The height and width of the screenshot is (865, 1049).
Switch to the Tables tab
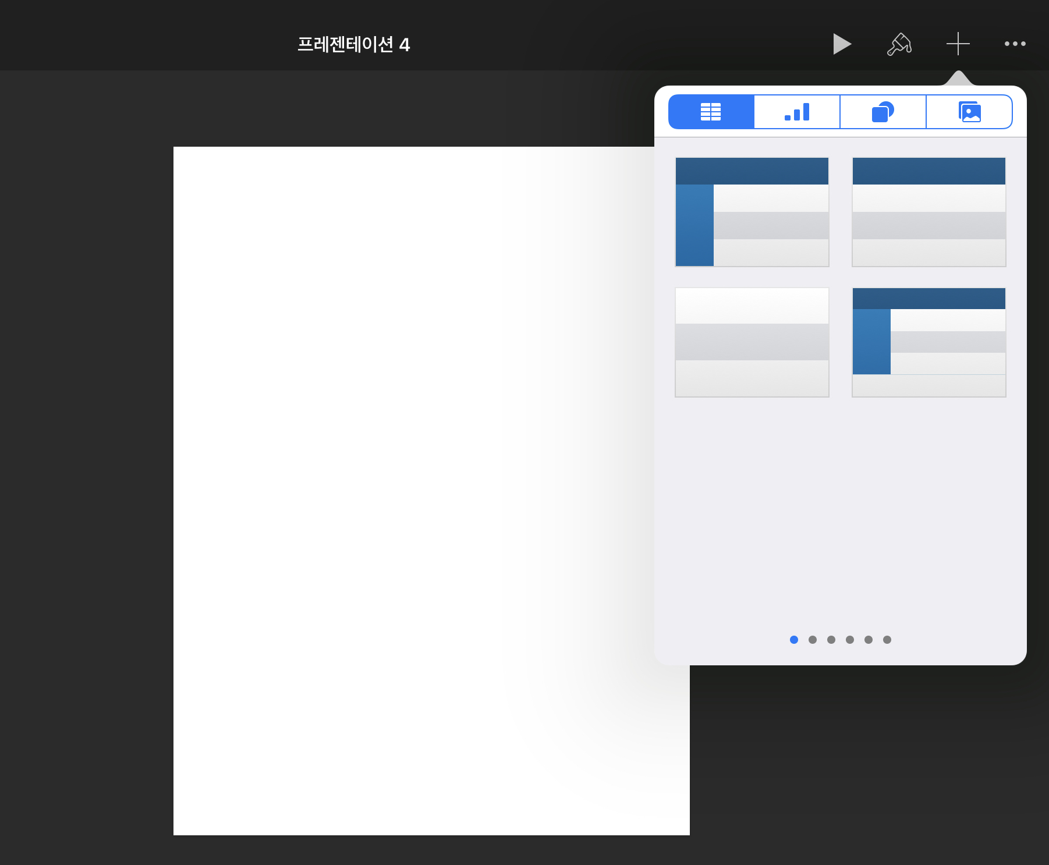point(711,112)
